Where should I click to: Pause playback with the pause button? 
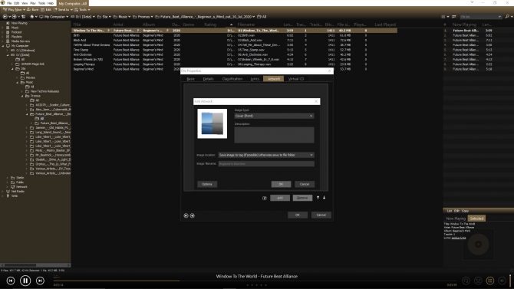[25, 281]
